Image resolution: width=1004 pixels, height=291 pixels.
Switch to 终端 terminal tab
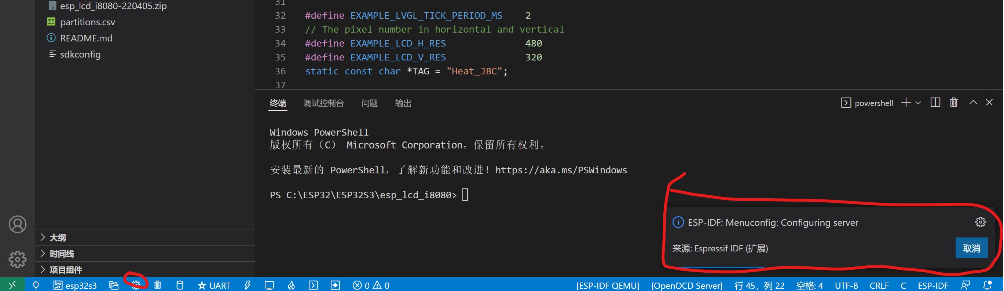click(278, 103)
